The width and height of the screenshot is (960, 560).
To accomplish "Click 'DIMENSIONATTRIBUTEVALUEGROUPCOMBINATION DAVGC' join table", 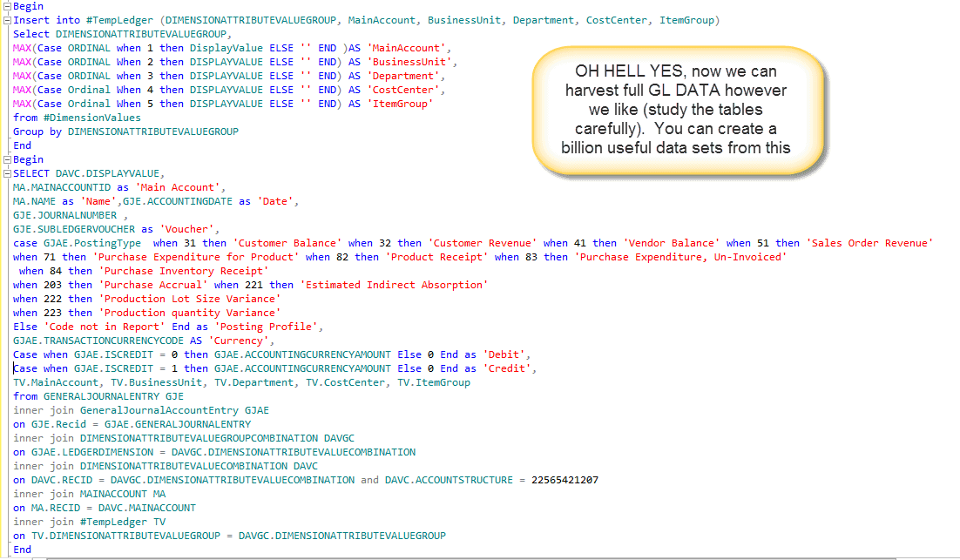I will point(217,438).
